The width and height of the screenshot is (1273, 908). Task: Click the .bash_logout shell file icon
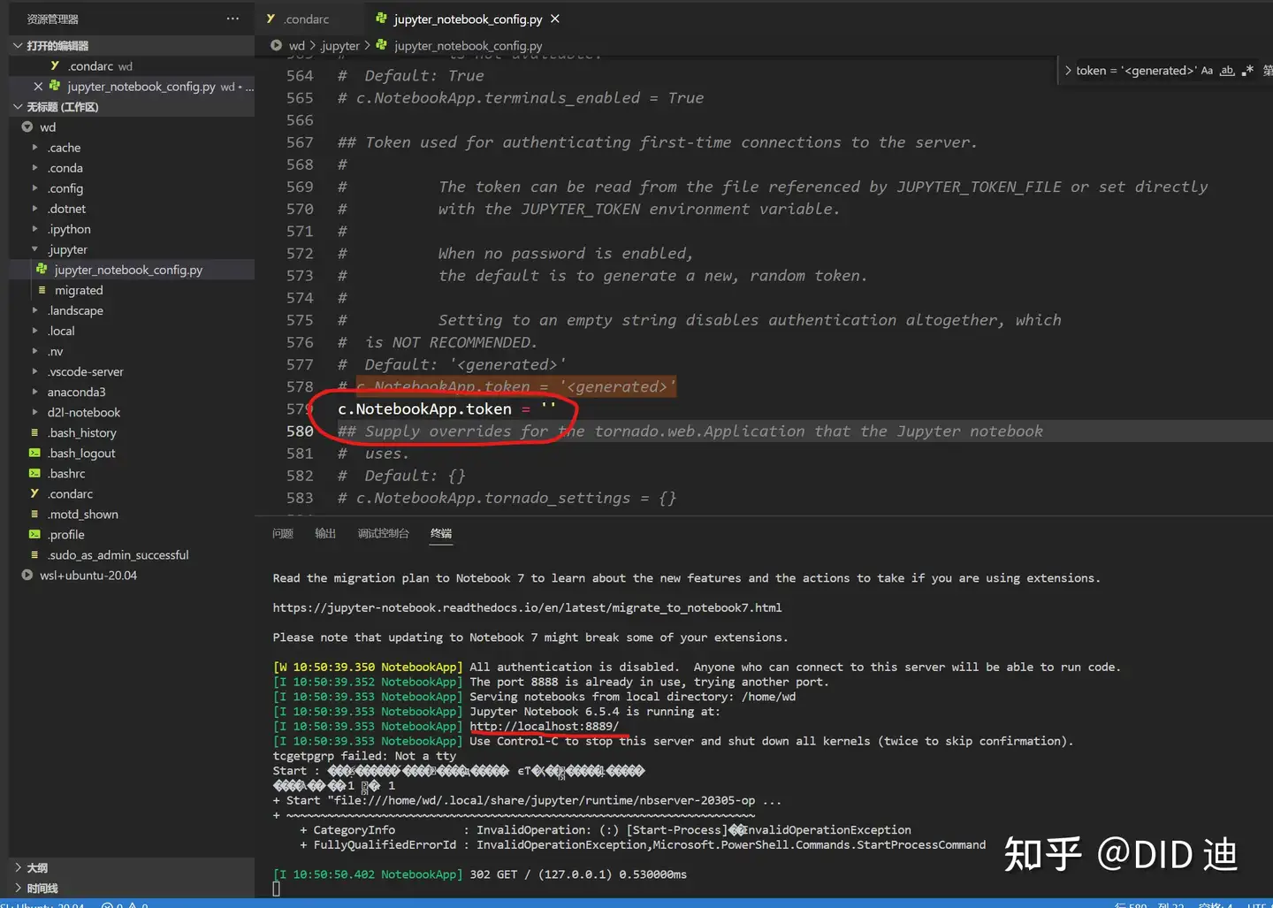(34, 453)
